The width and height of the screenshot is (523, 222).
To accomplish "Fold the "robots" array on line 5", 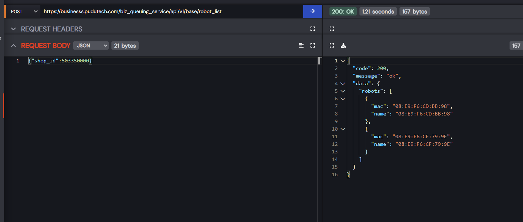I will [x=343, y=91].
